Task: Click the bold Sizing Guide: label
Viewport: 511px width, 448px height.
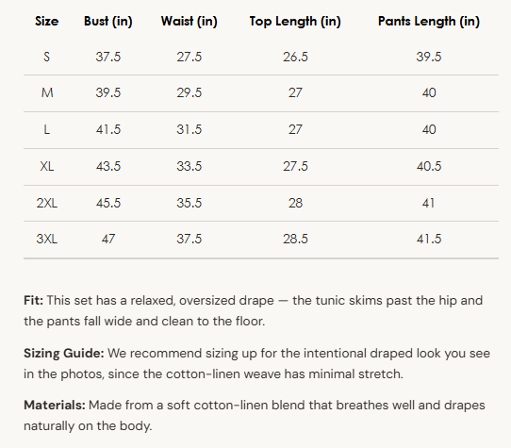Action: click(x=64, y=354)
